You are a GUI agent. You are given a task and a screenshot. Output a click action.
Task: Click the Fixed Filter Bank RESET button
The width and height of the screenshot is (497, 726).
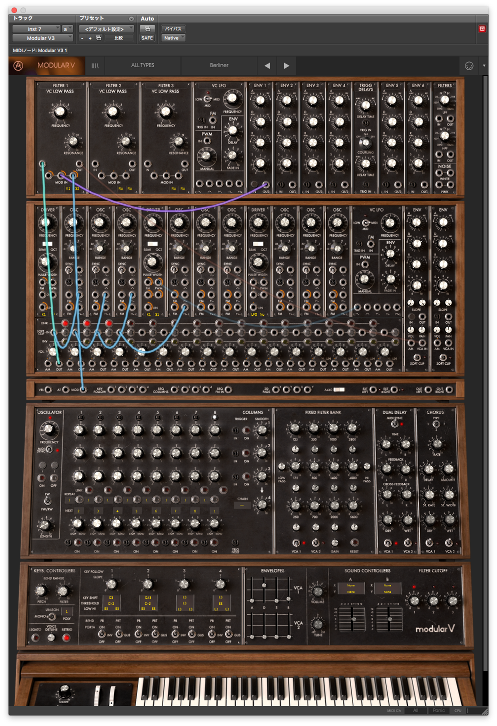click(354, 542)
